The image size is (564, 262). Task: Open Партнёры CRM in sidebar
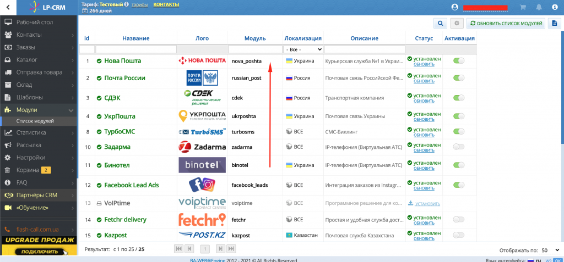point(39,195)
